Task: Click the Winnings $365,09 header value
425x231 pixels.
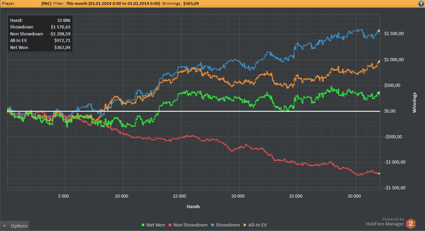Action: tap(179, 3)
